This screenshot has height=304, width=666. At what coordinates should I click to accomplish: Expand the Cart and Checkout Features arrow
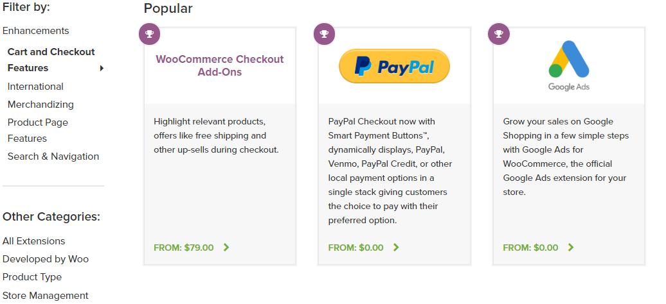pyautogui.click(x=102, y=68)
